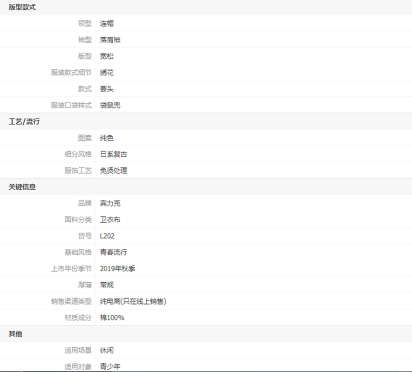
Task: Select the 其他 section heading
Action: tap(15, 334)
